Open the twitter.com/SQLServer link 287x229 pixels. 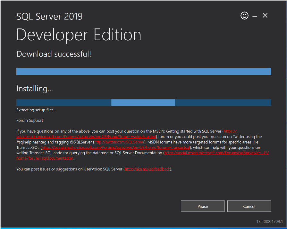[x=119, y=142]
